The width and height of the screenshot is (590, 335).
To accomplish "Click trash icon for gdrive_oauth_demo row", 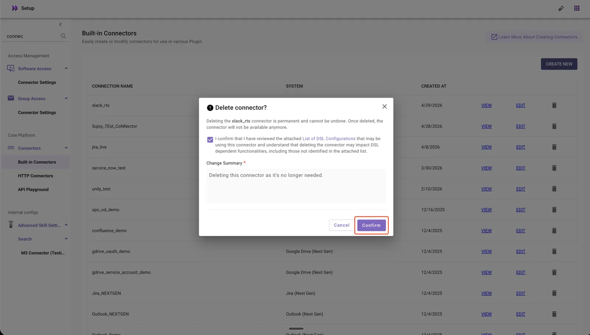I will coord(554,251).
